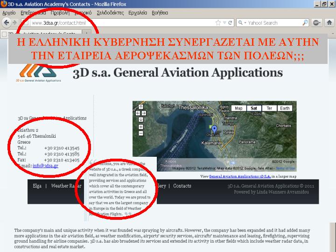Click the phone number +30 2310 413545
This screenshot has height=252, width=336.
(62, 148)
